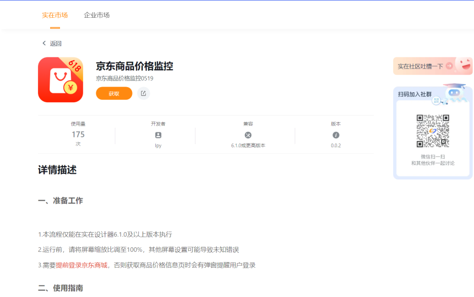Open the 企业市场 tab
Image resolution: width=474 pixels, height=297 pixels.
pyautogui.click(x=97, y=15)
